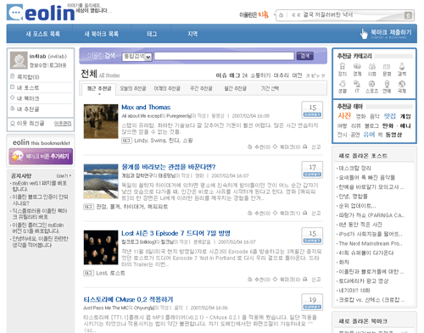The height and width of the screenshot is (333, 424).
Task: Click the in4lab profile avatar
Action: coord(19,60)
